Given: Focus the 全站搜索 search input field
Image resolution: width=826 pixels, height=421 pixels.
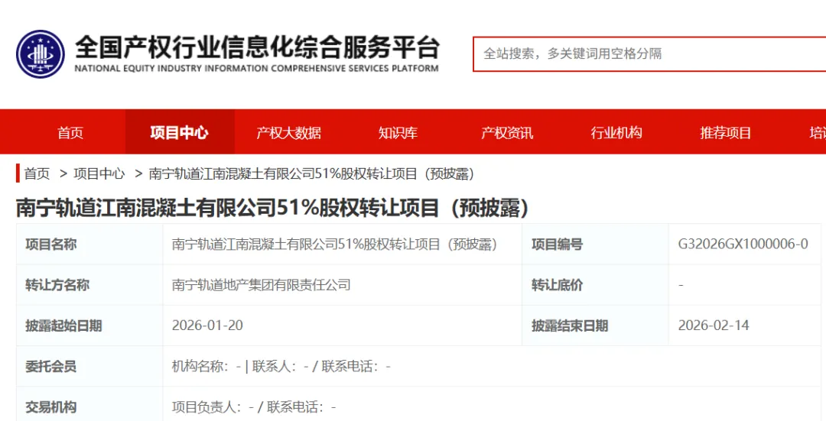Looking at the screenshot, I should 649,53.
